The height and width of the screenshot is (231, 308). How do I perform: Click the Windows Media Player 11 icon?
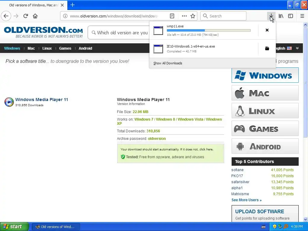coord(9,102)
